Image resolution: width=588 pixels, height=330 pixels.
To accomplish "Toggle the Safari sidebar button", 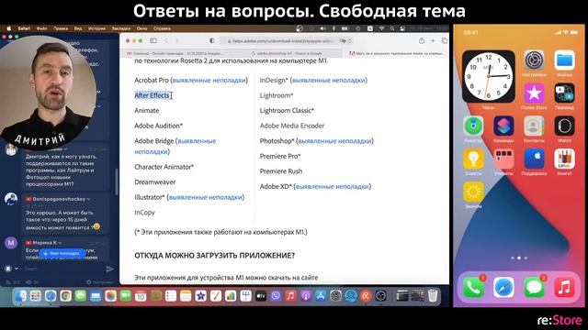I will click(x=153, y=40).
